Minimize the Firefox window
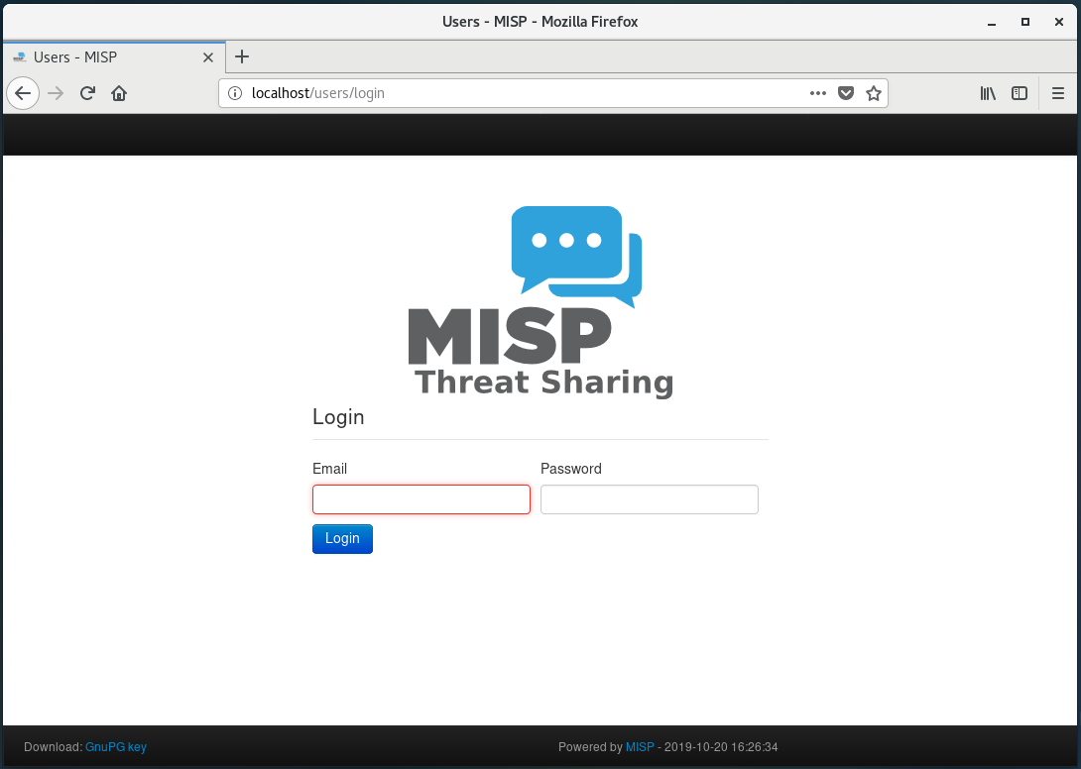The height and width of the screenshot is (769, 1081). coord(992,22)
